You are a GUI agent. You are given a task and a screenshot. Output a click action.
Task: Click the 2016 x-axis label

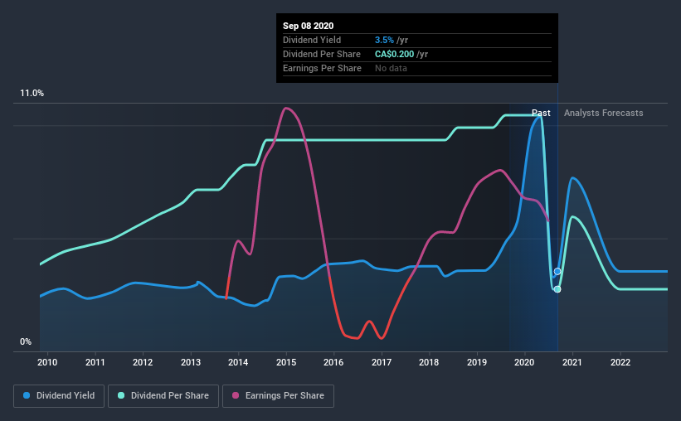(333, 362)
